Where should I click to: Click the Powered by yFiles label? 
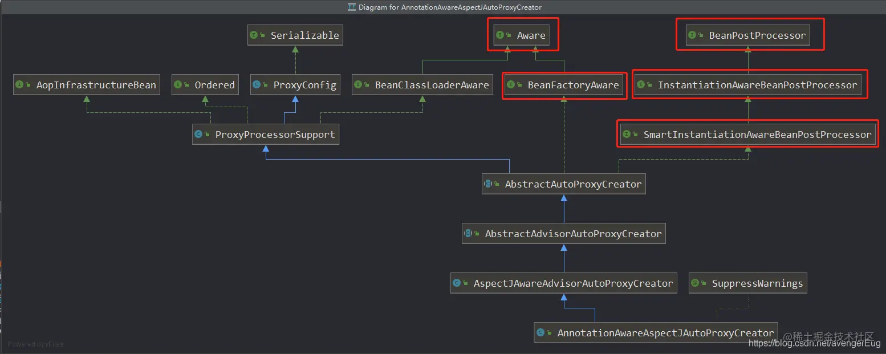(35, 344)
